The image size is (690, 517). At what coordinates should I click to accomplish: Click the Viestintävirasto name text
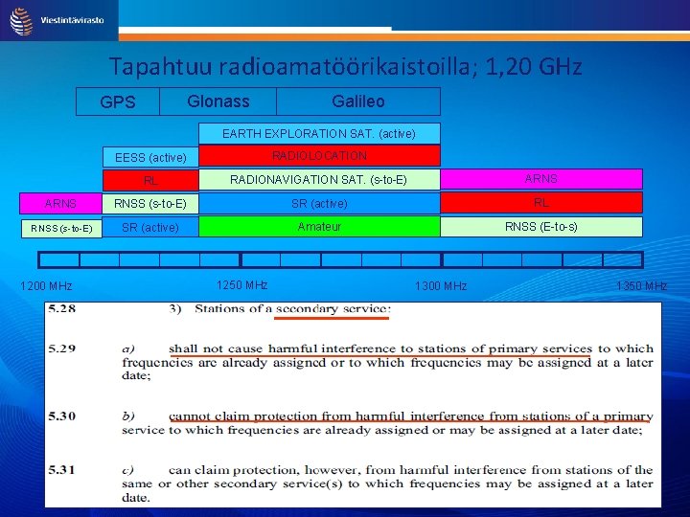pos(72,20)
